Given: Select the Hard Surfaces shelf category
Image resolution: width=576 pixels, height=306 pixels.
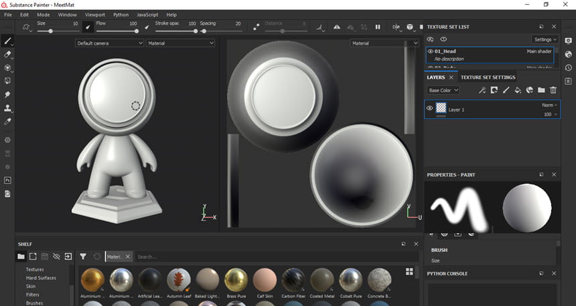Looking at the screenshot, I should coord(41,278).
